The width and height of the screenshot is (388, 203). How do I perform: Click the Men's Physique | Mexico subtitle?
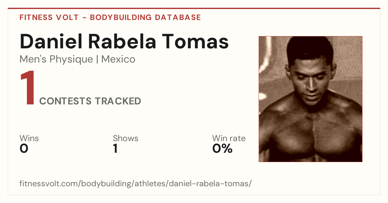(77, 59)
